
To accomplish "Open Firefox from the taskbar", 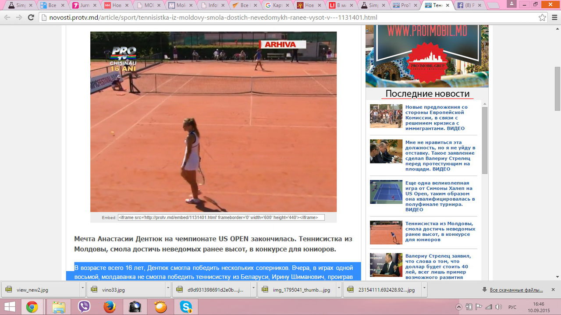I will 110,307.
